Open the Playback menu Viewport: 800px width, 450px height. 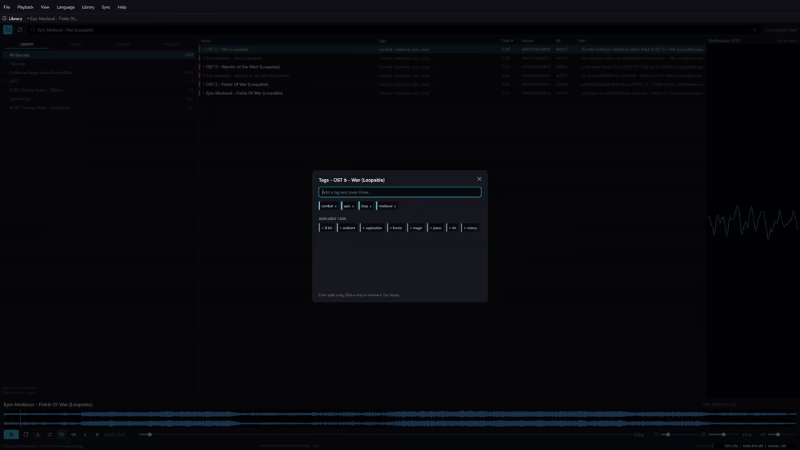tap(25, 7)
